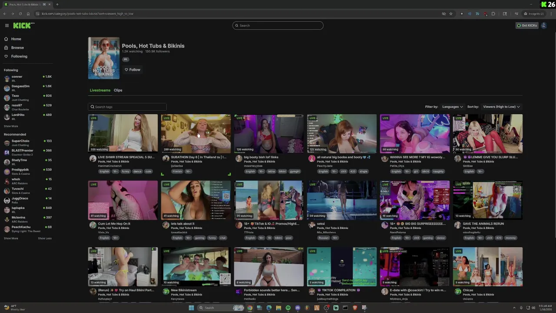Collapse Recommended list with Show Less

[x=45, y=239]
